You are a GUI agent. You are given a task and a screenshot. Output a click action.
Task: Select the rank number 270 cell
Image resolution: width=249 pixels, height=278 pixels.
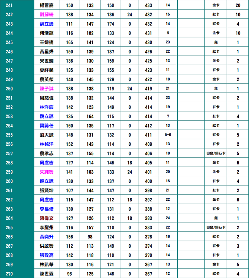9,273
